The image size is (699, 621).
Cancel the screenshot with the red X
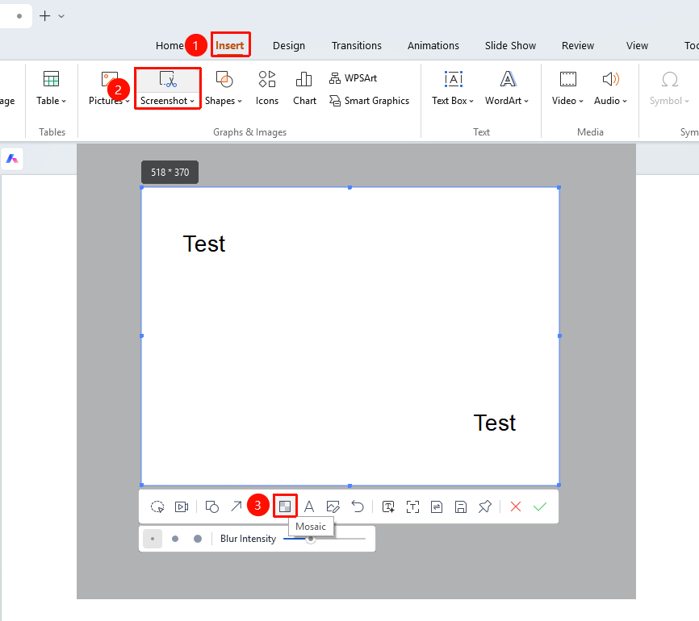(x=516, y=506)
